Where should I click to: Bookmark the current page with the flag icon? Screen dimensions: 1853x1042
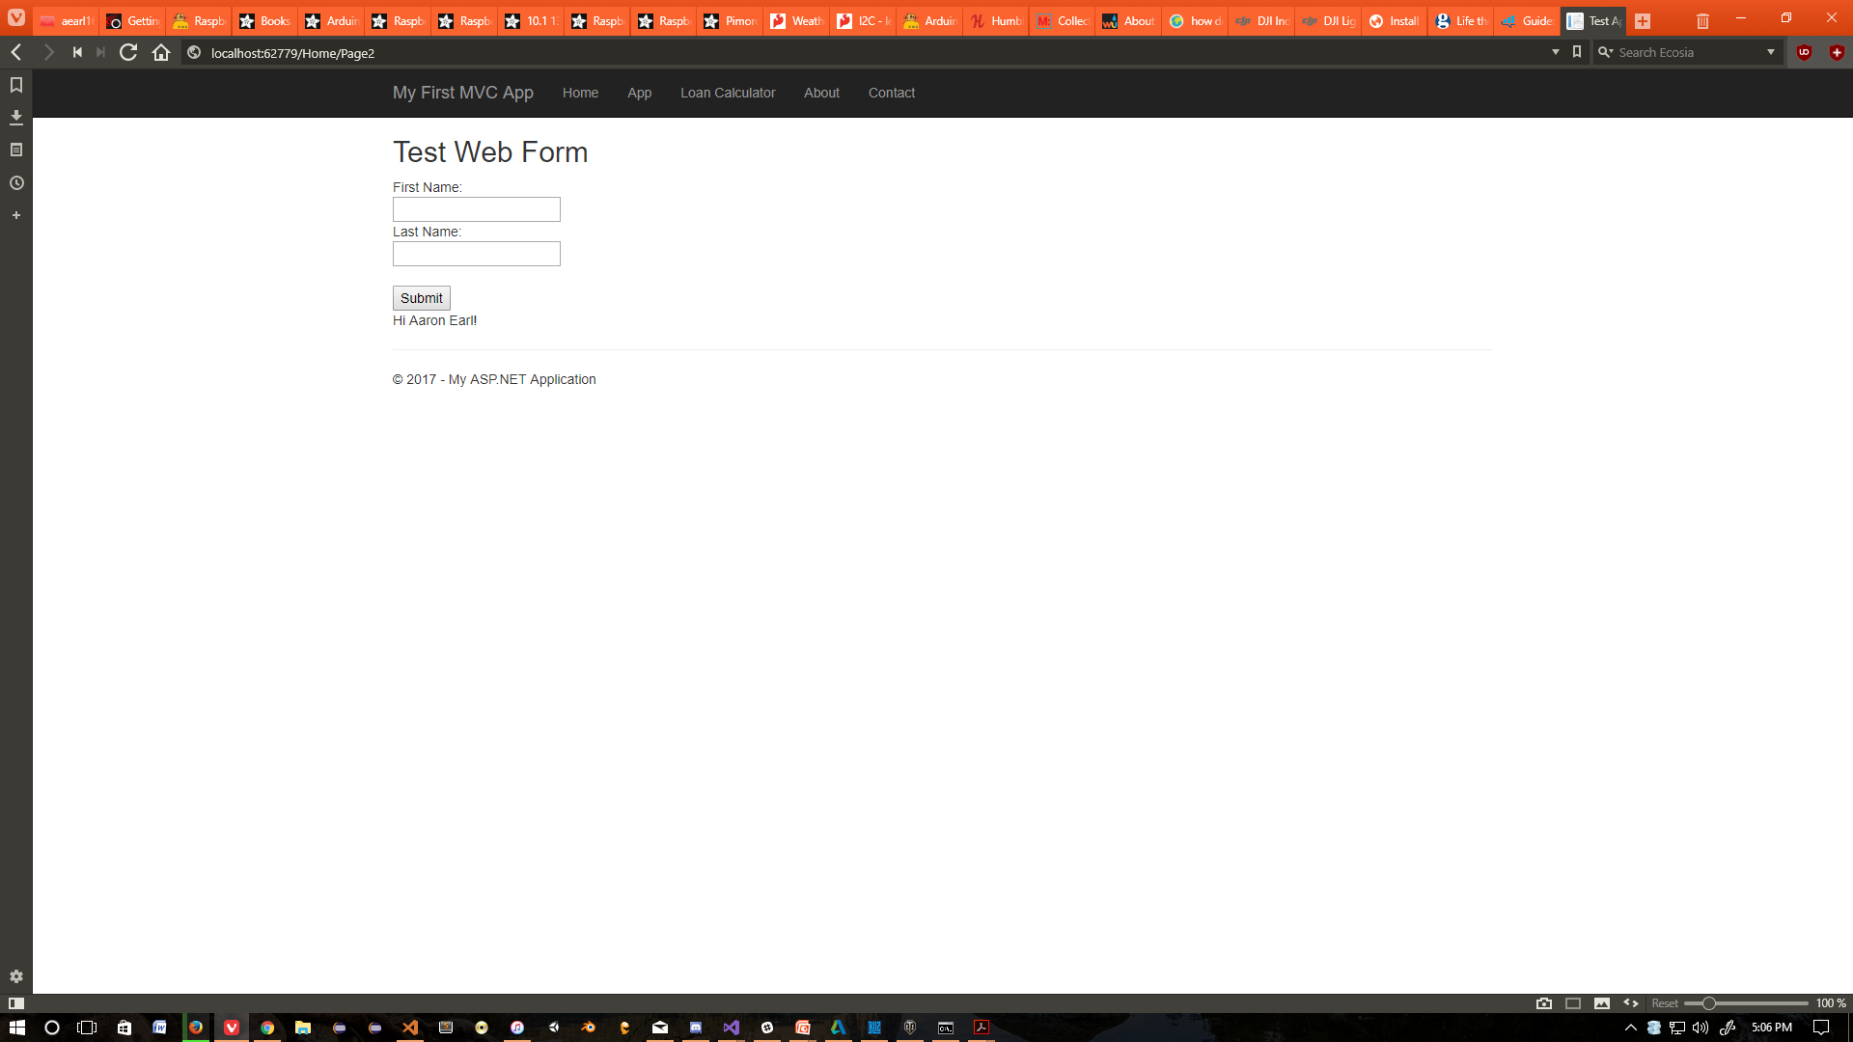coord(1577,52)
